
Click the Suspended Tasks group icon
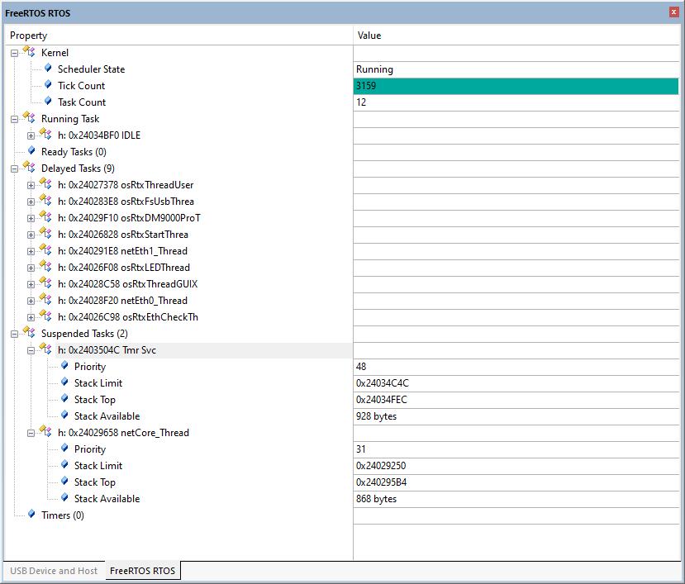29,332
